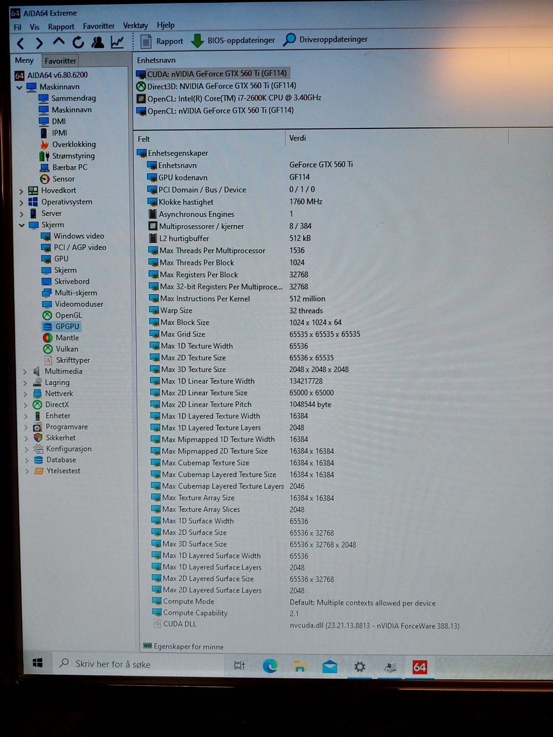The image size is (553, 737).
Task: Open the Verktøy menu
Action: click(135, 25)
